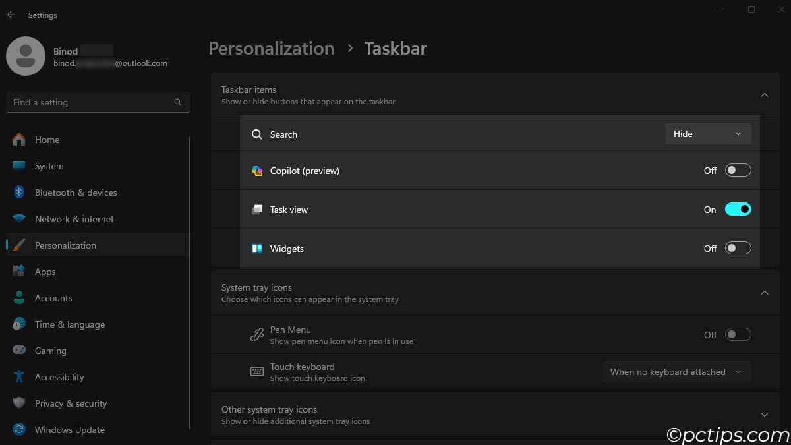791x445 pixels.
Task: Open the System settings page
Action: point(49,166)
